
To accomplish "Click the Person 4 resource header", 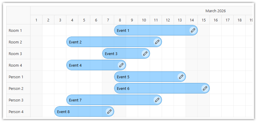I will point(16,112).
